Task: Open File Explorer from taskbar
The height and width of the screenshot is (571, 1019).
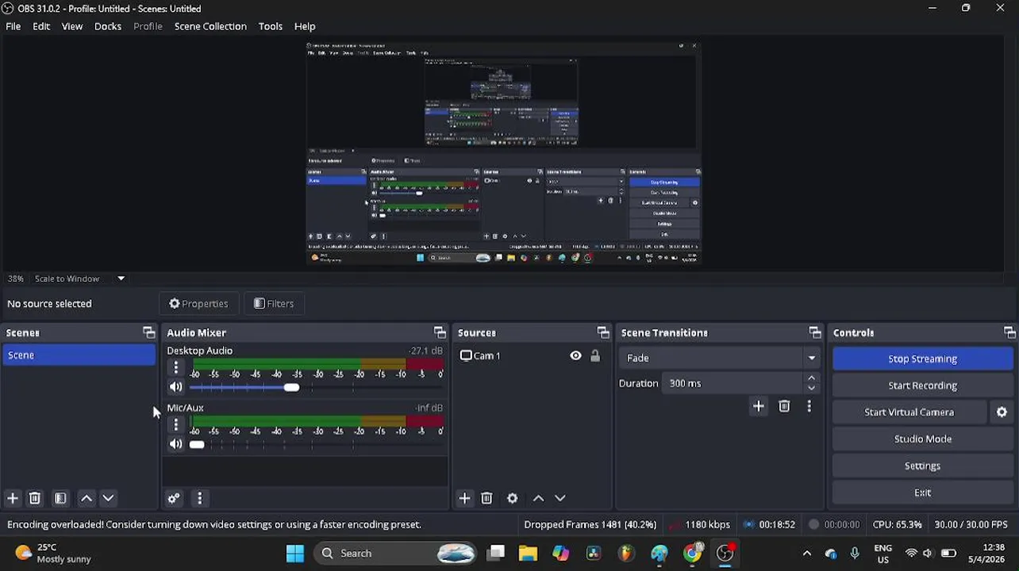Action: (528, 553)
